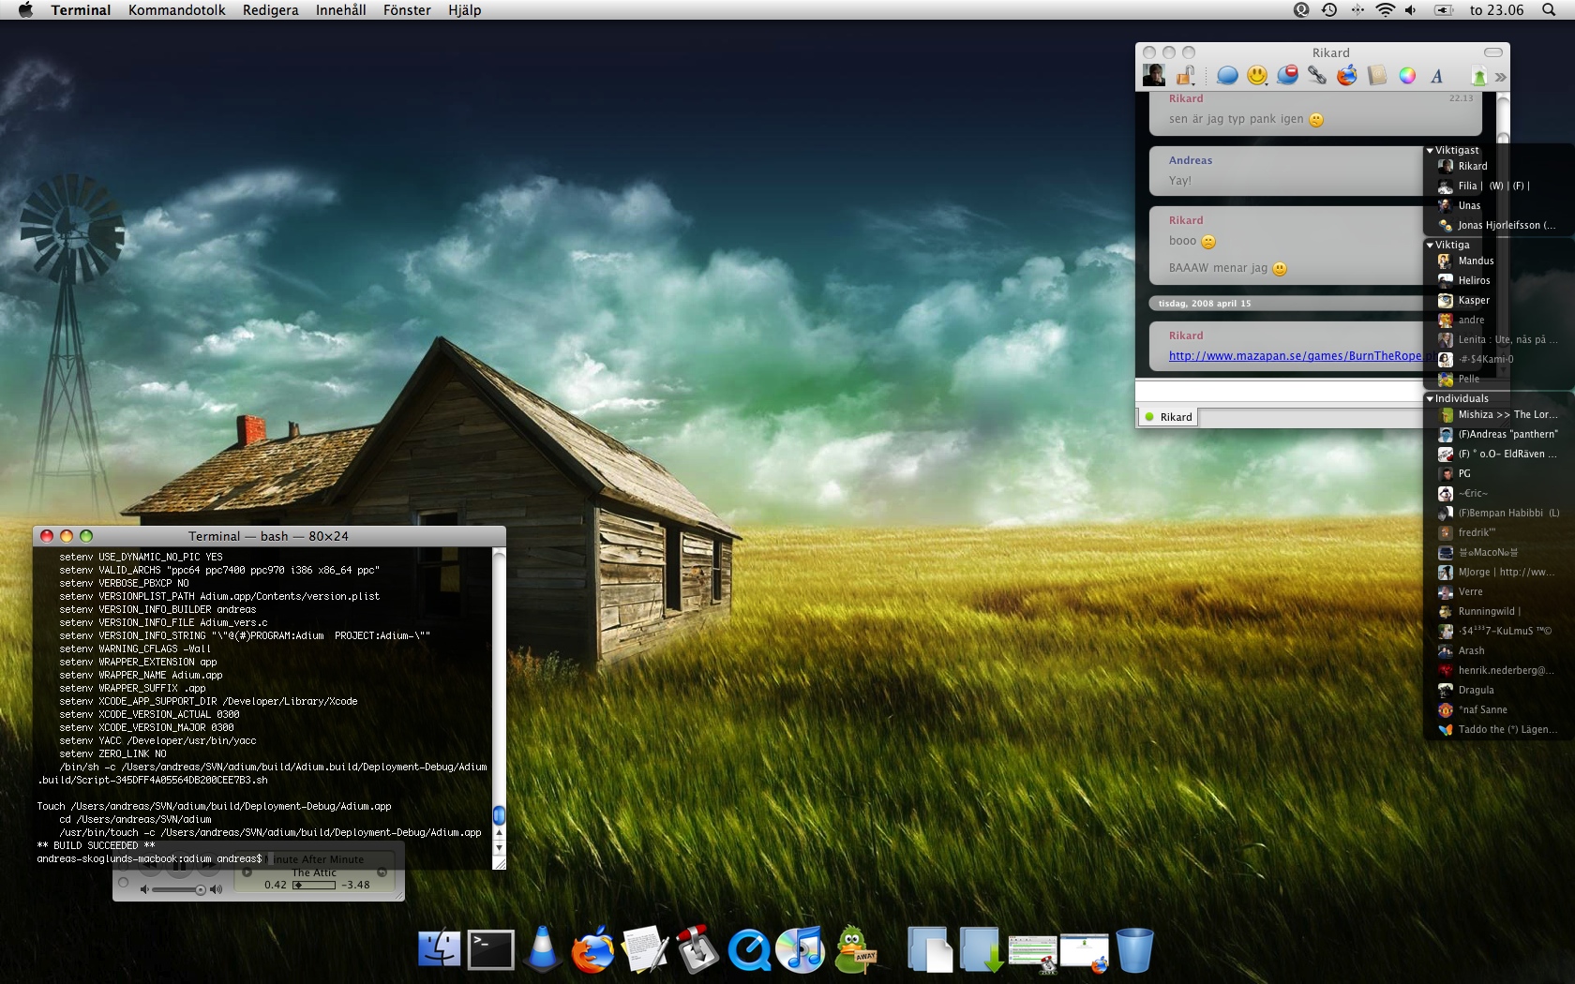Click the iTunes volume slider knob

[x=200, y=889]
